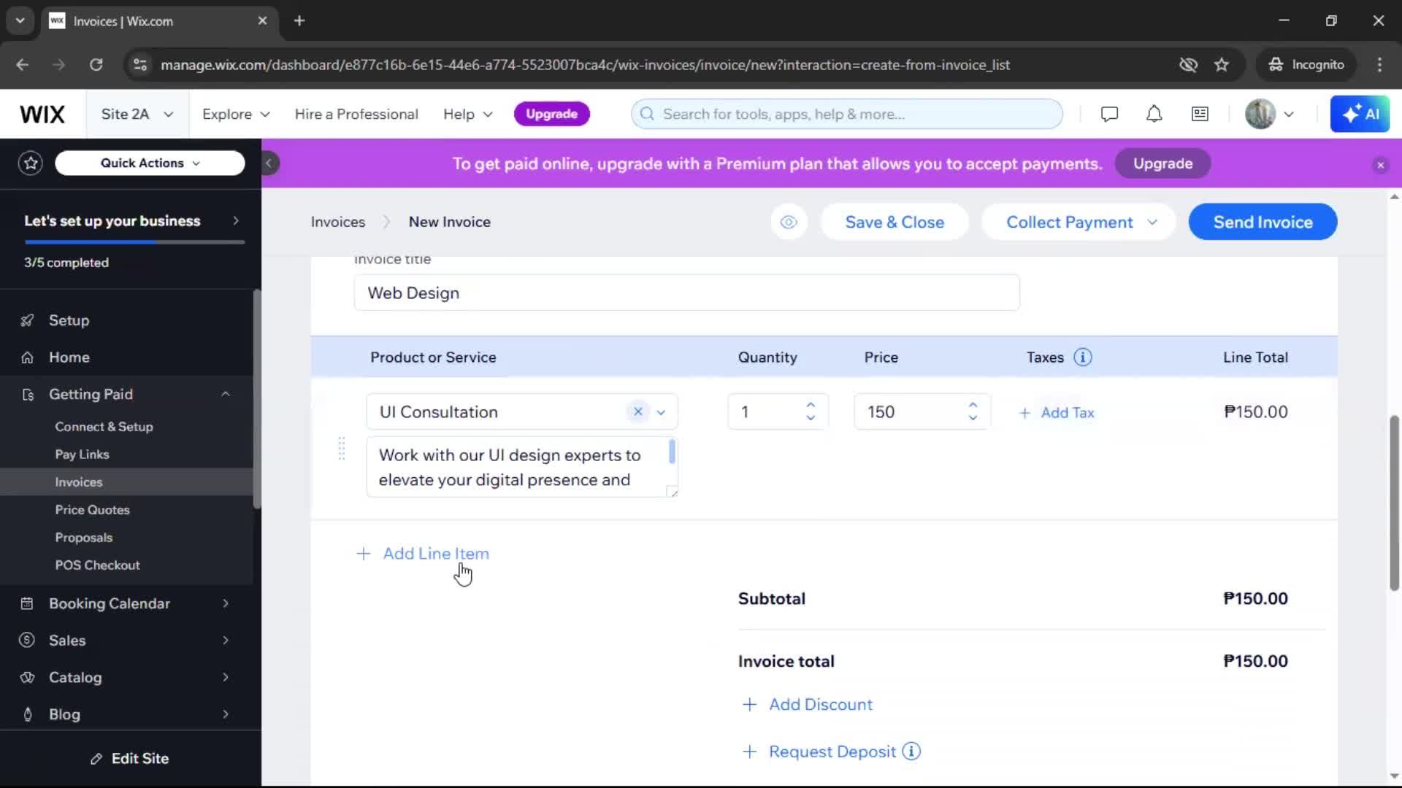
Task: Click the site information icon in address bar
Action: coord(140,65)
